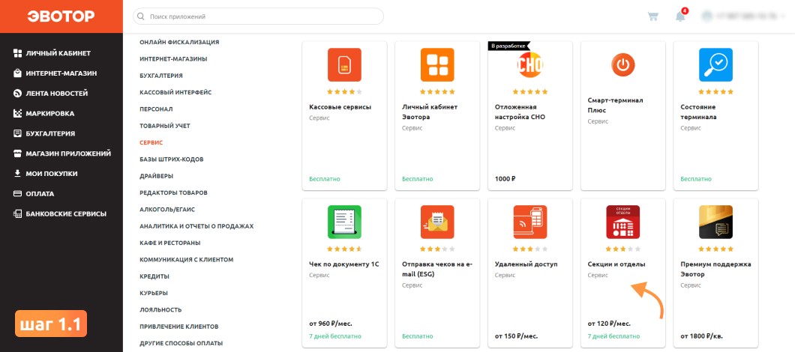Select Базы штрих-кодов category
The height and width of the screenshot is (352, 795).
tap(171, 159)
